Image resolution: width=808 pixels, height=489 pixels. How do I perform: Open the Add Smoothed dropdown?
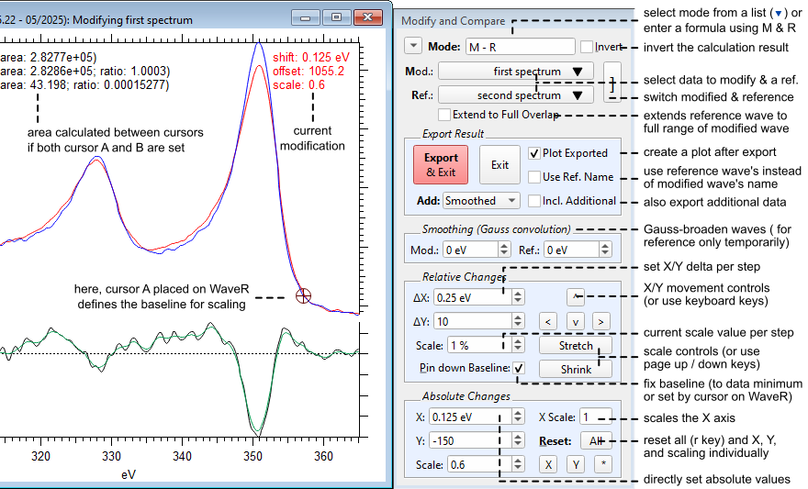481,201
